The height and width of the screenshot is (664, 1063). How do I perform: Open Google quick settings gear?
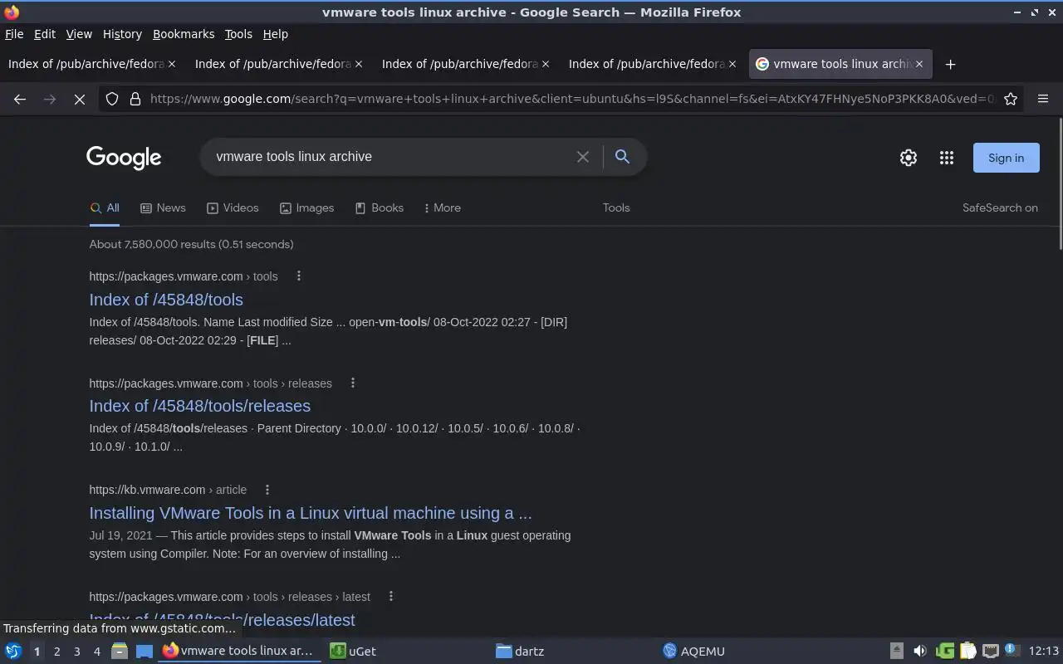point(909,158)
